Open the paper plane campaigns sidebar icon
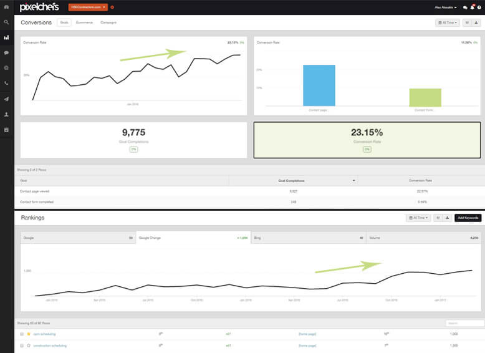 point(6,99)
